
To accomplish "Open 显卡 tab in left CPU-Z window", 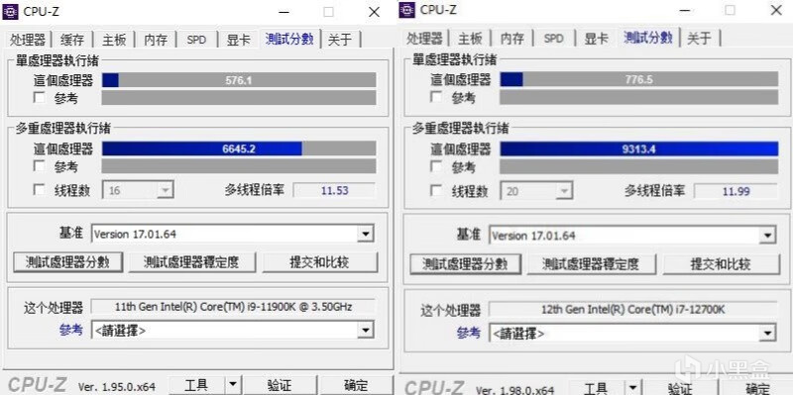I will (238, 40).
